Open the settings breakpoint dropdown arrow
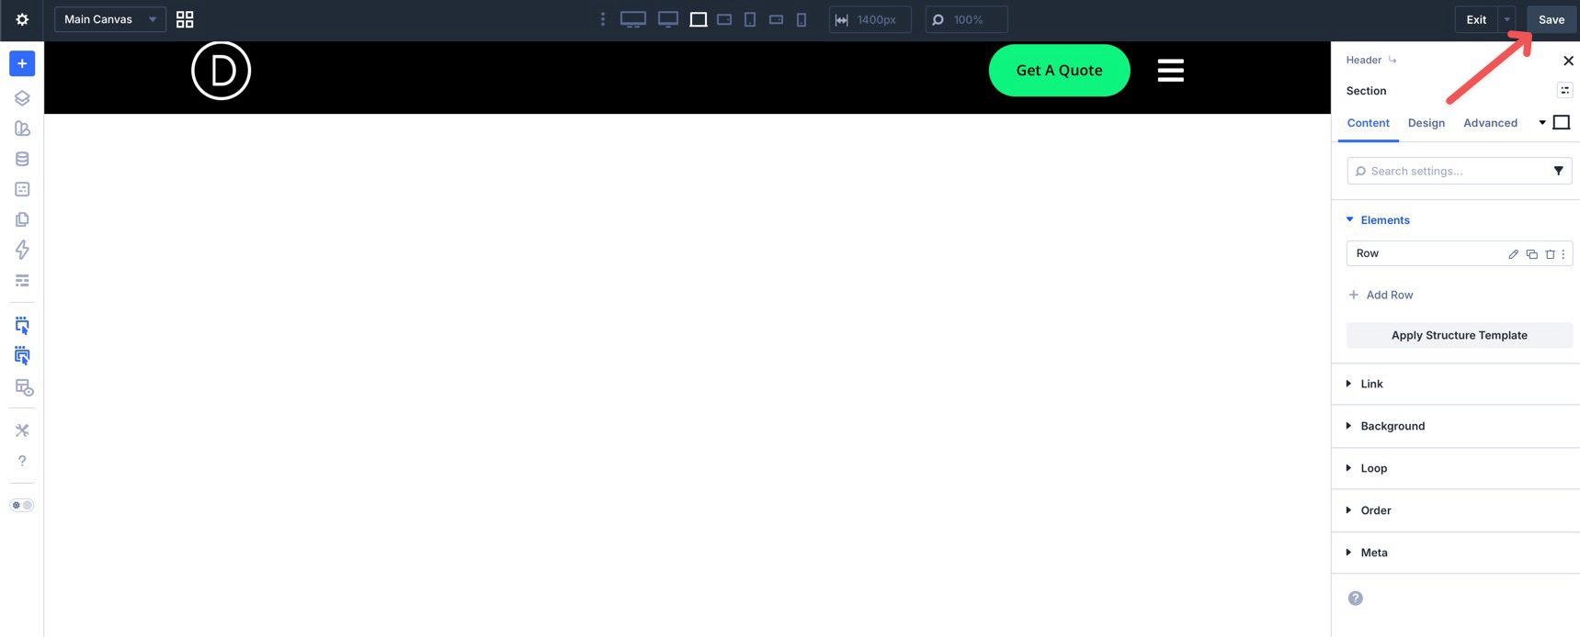The height and width of the screenshot is (637, 1580). point(1542,123)
